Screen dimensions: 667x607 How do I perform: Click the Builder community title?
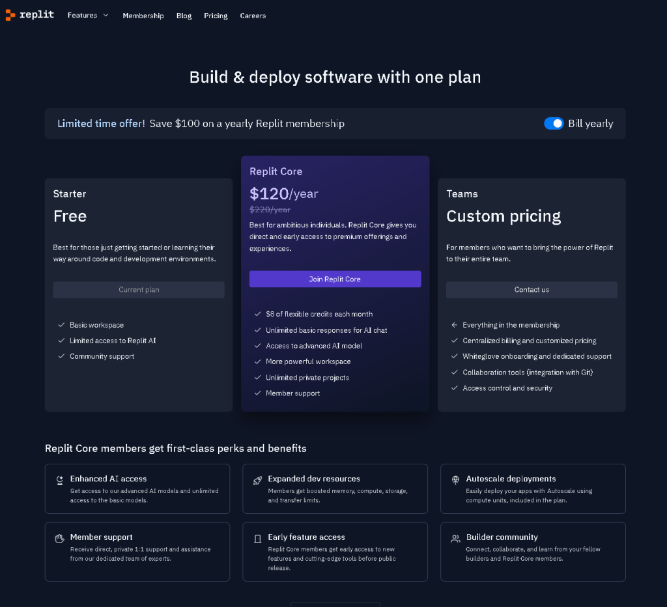(502, 537)
